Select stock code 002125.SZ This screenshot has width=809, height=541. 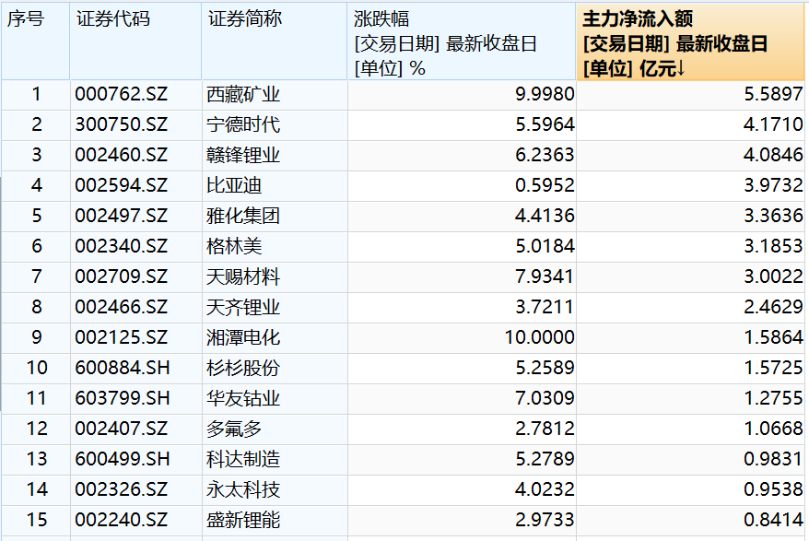(x=122, y=338)
